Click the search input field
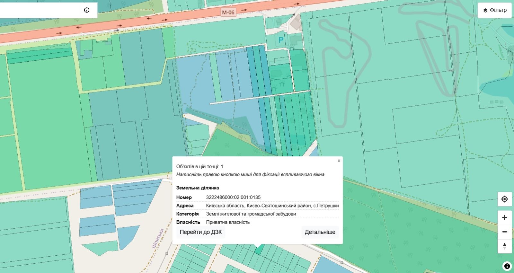The height and width of the screenshot is (273, 514). point(39,10)
